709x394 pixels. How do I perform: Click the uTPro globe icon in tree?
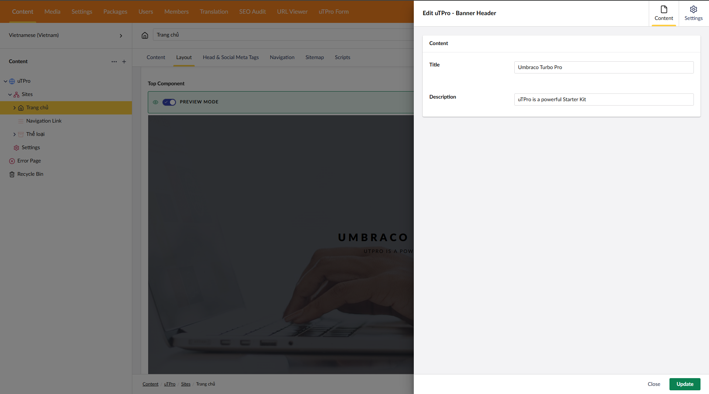point(12,81)
